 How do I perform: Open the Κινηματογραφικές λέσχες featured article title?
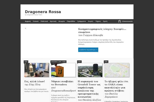pos(102,31)
